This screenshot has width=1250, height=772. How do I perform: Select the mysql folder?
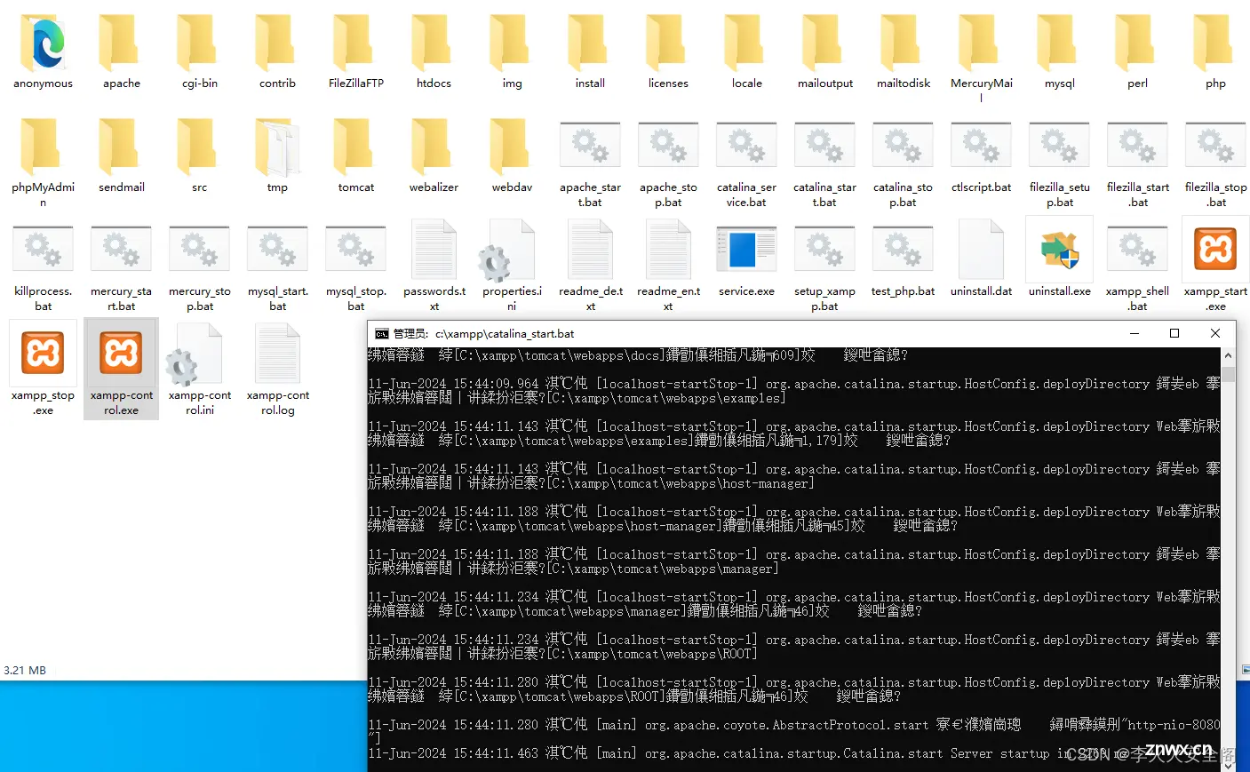1059,52
